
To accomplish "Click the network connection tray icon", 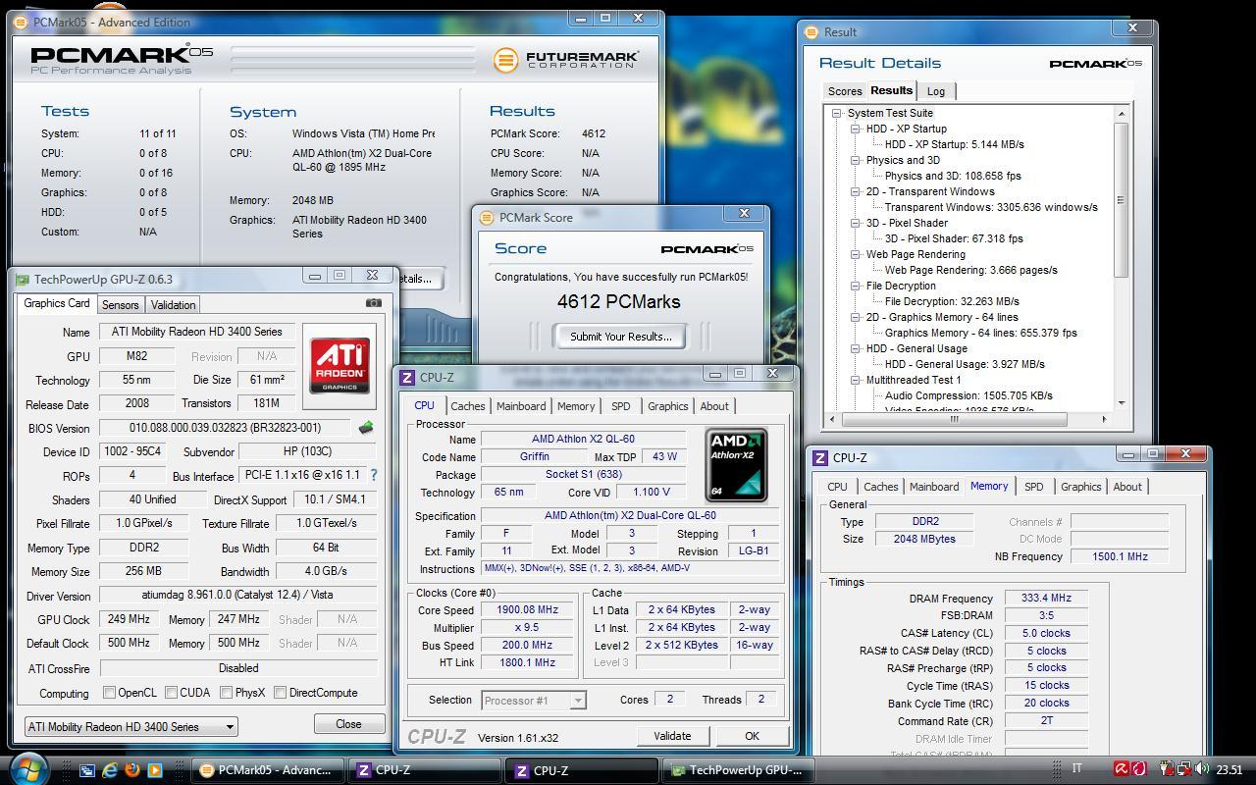I will click(1185, 769).
